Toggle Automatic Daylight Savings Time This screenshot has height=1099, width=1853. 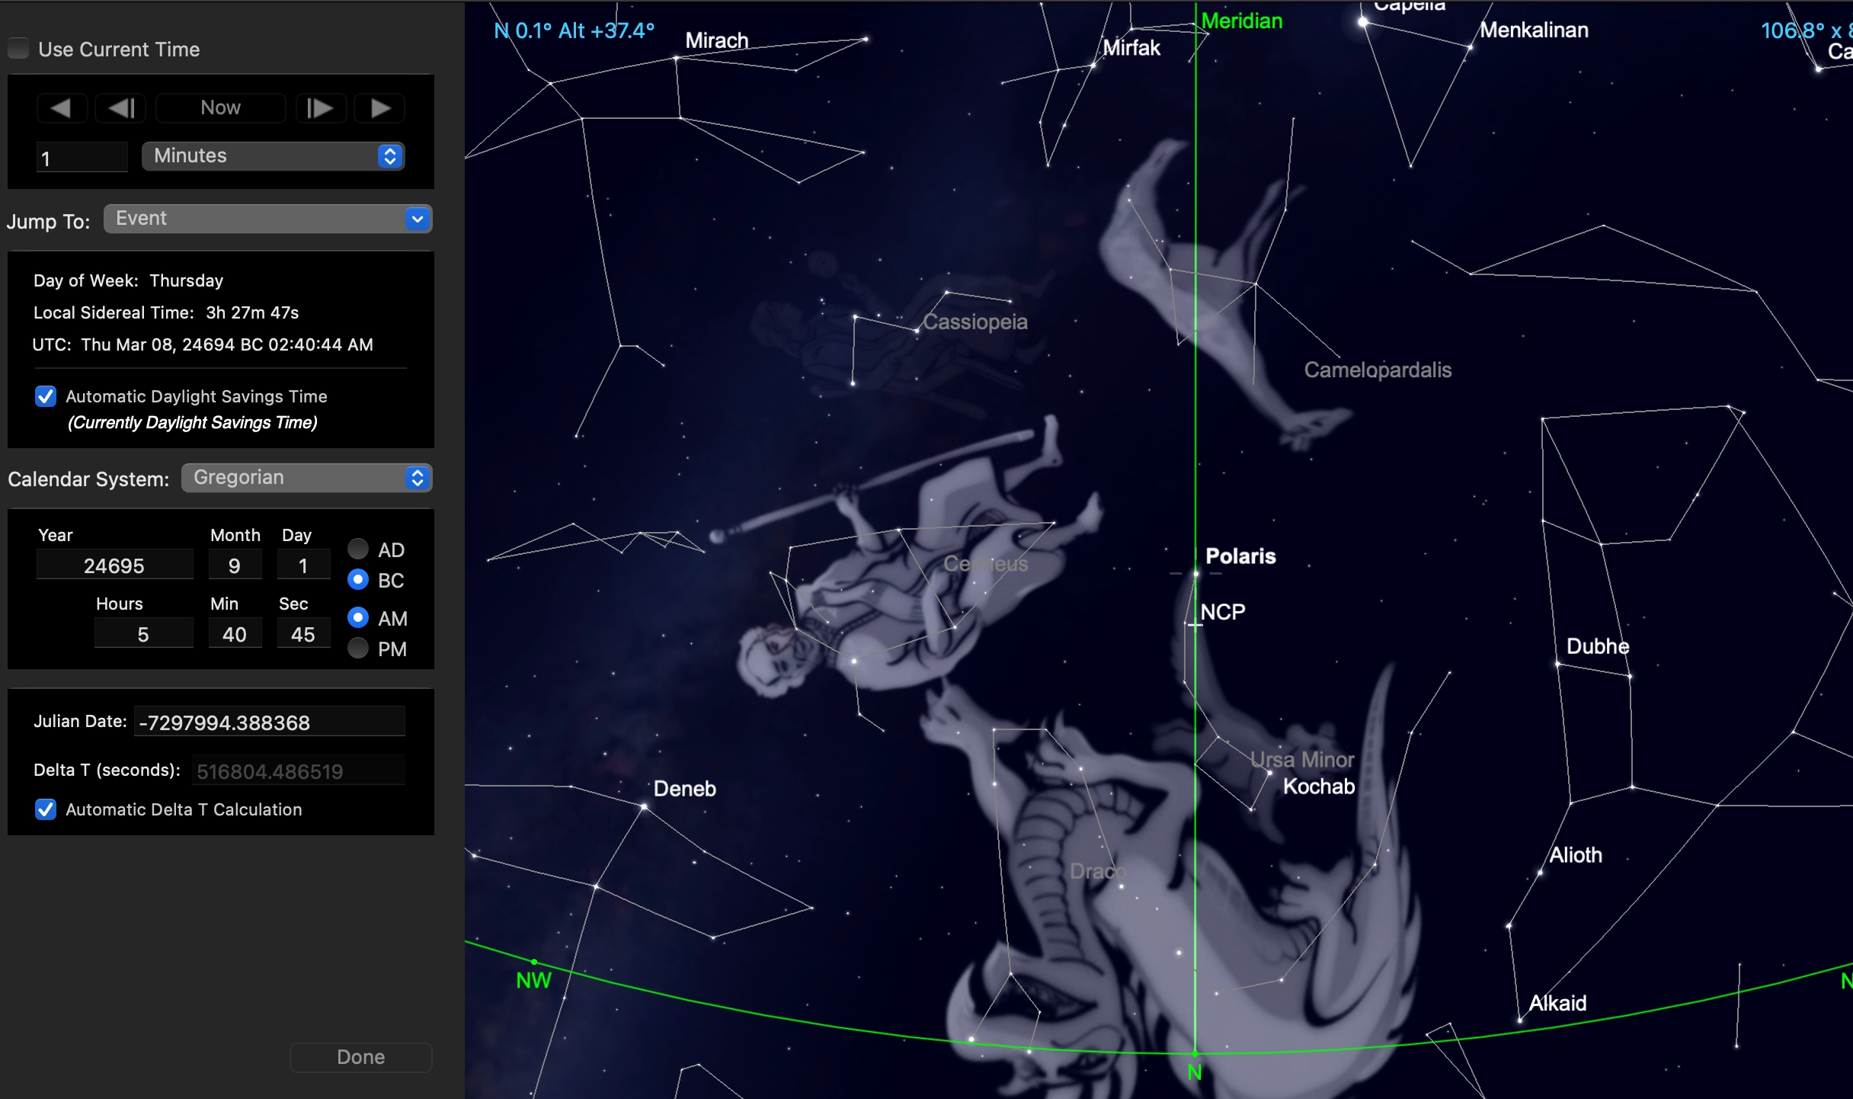pyautogui.click(x=46, y=396)
